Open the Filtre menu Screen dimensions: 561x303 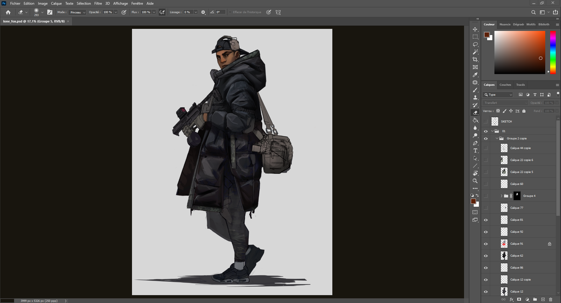click(98, 3)
